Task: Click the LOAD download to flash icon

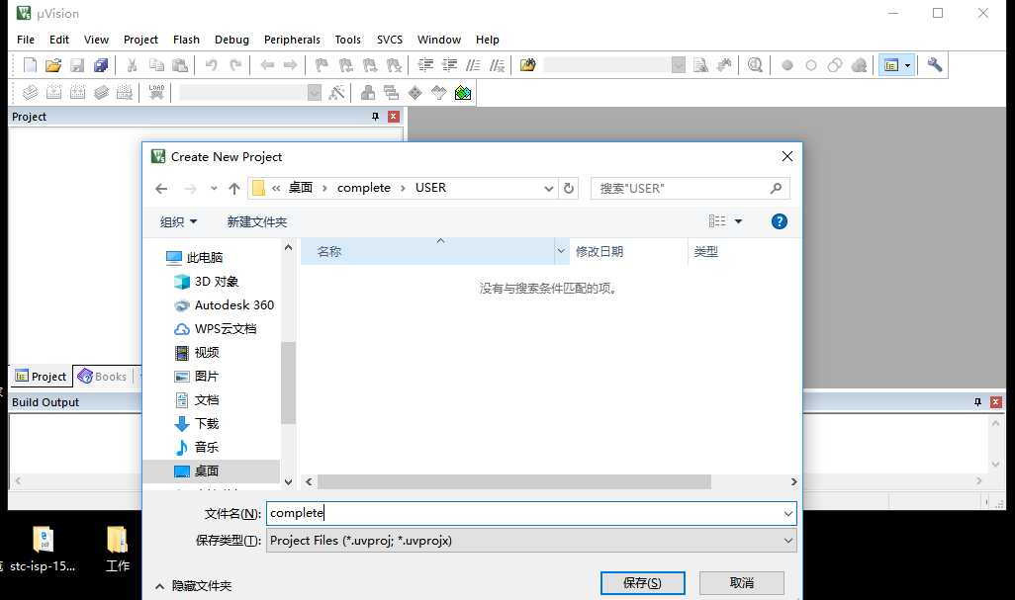Action: [x=156, y=93]
